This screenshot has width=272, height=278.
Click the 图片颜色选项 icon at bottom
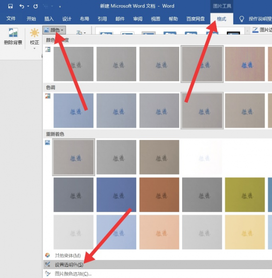pos(48,273)
